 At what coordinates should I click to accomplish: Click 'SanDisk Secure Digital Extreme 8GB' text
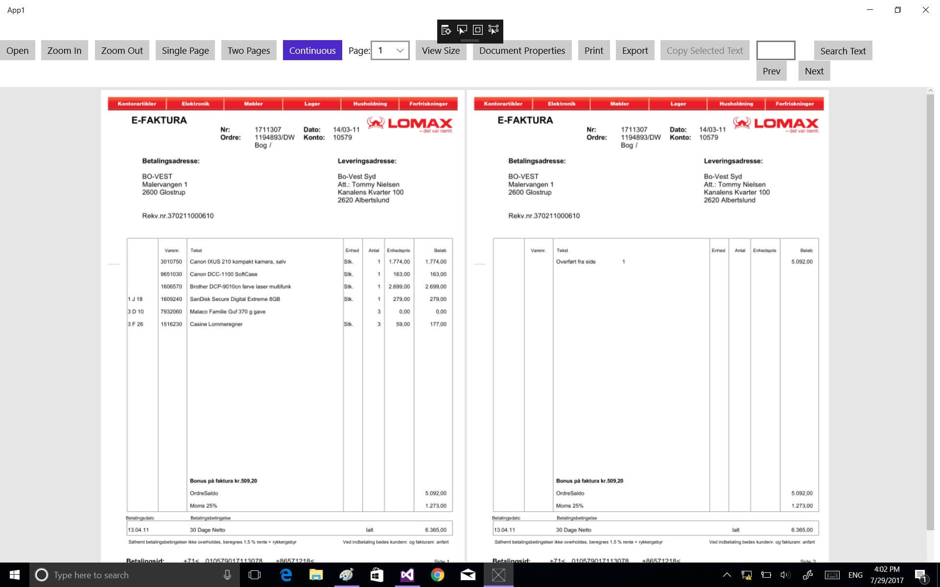coord(235,299)
